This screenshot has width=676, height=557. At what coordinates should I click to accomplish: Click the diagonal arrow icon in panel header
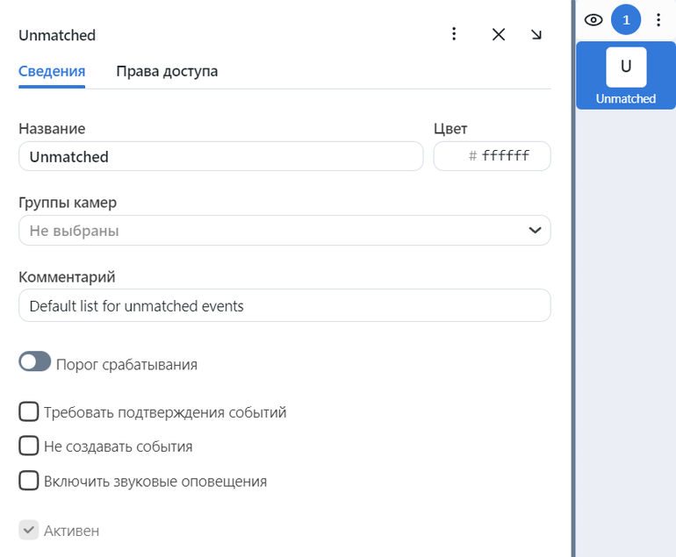(x=536, y=34)
